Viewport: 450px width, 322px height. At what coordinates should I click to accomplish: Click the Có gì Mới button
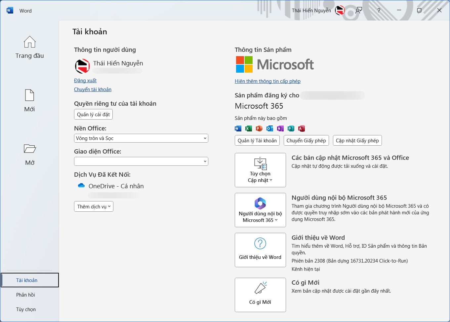click(260, 295)
